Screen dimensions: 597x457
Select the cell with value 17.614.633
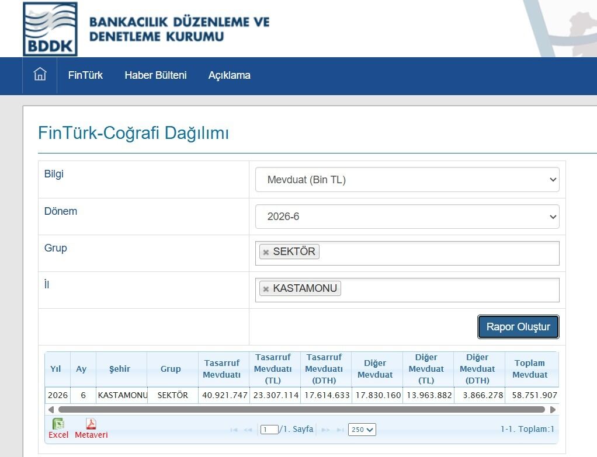(327, 395)
